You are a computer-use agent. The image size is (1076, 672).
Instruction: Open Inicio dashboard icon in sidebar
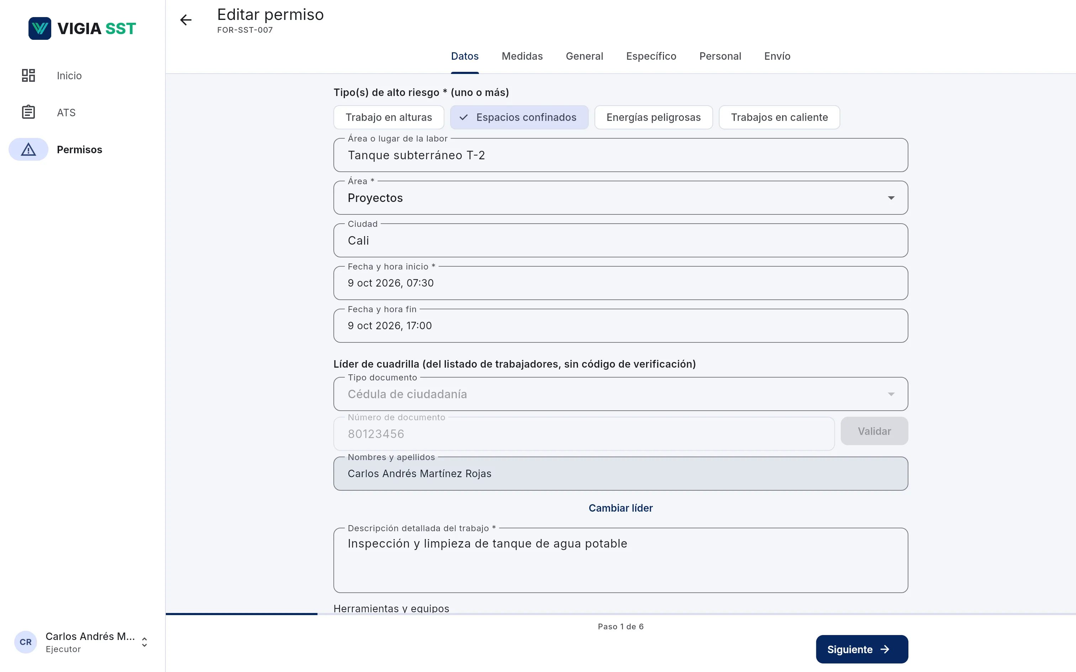click(28, 75)
